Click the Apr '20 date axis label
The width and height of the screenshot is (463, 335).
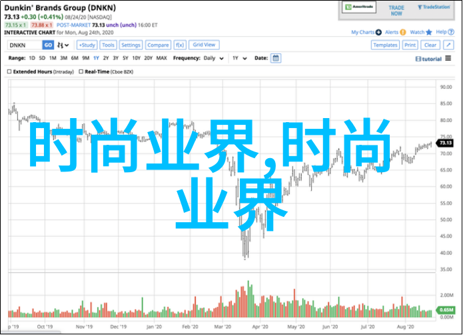coord(260,326)
